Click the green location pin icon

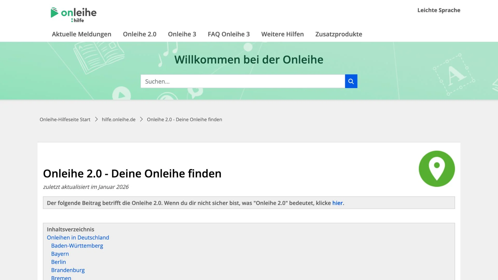point(437,169)
